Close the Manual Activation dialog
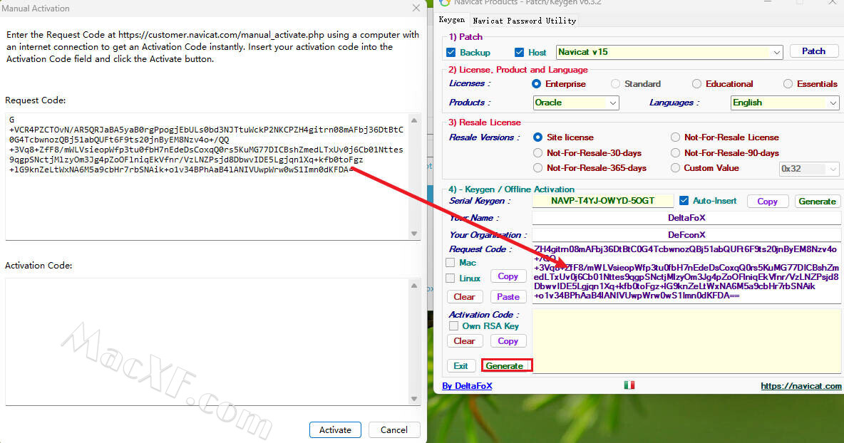 416,8
